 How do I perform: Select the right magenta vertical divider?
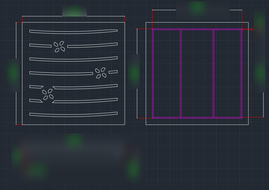point(214,73)
